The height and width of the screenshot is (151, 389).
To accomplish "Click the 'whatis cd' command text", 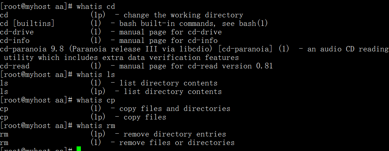I will click(x=96, y=6).
